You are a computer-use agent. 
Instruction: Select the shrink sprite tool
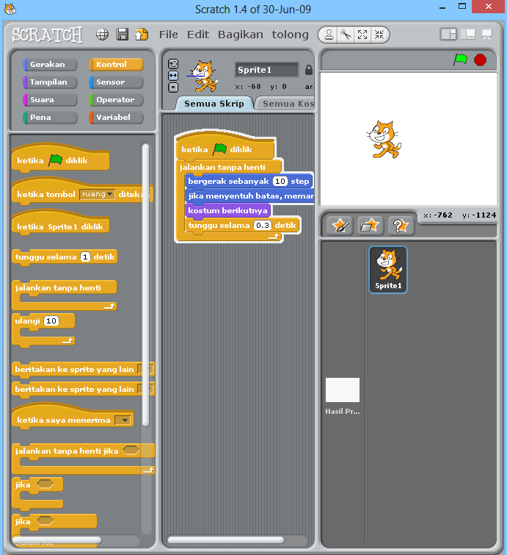point(379,35)
